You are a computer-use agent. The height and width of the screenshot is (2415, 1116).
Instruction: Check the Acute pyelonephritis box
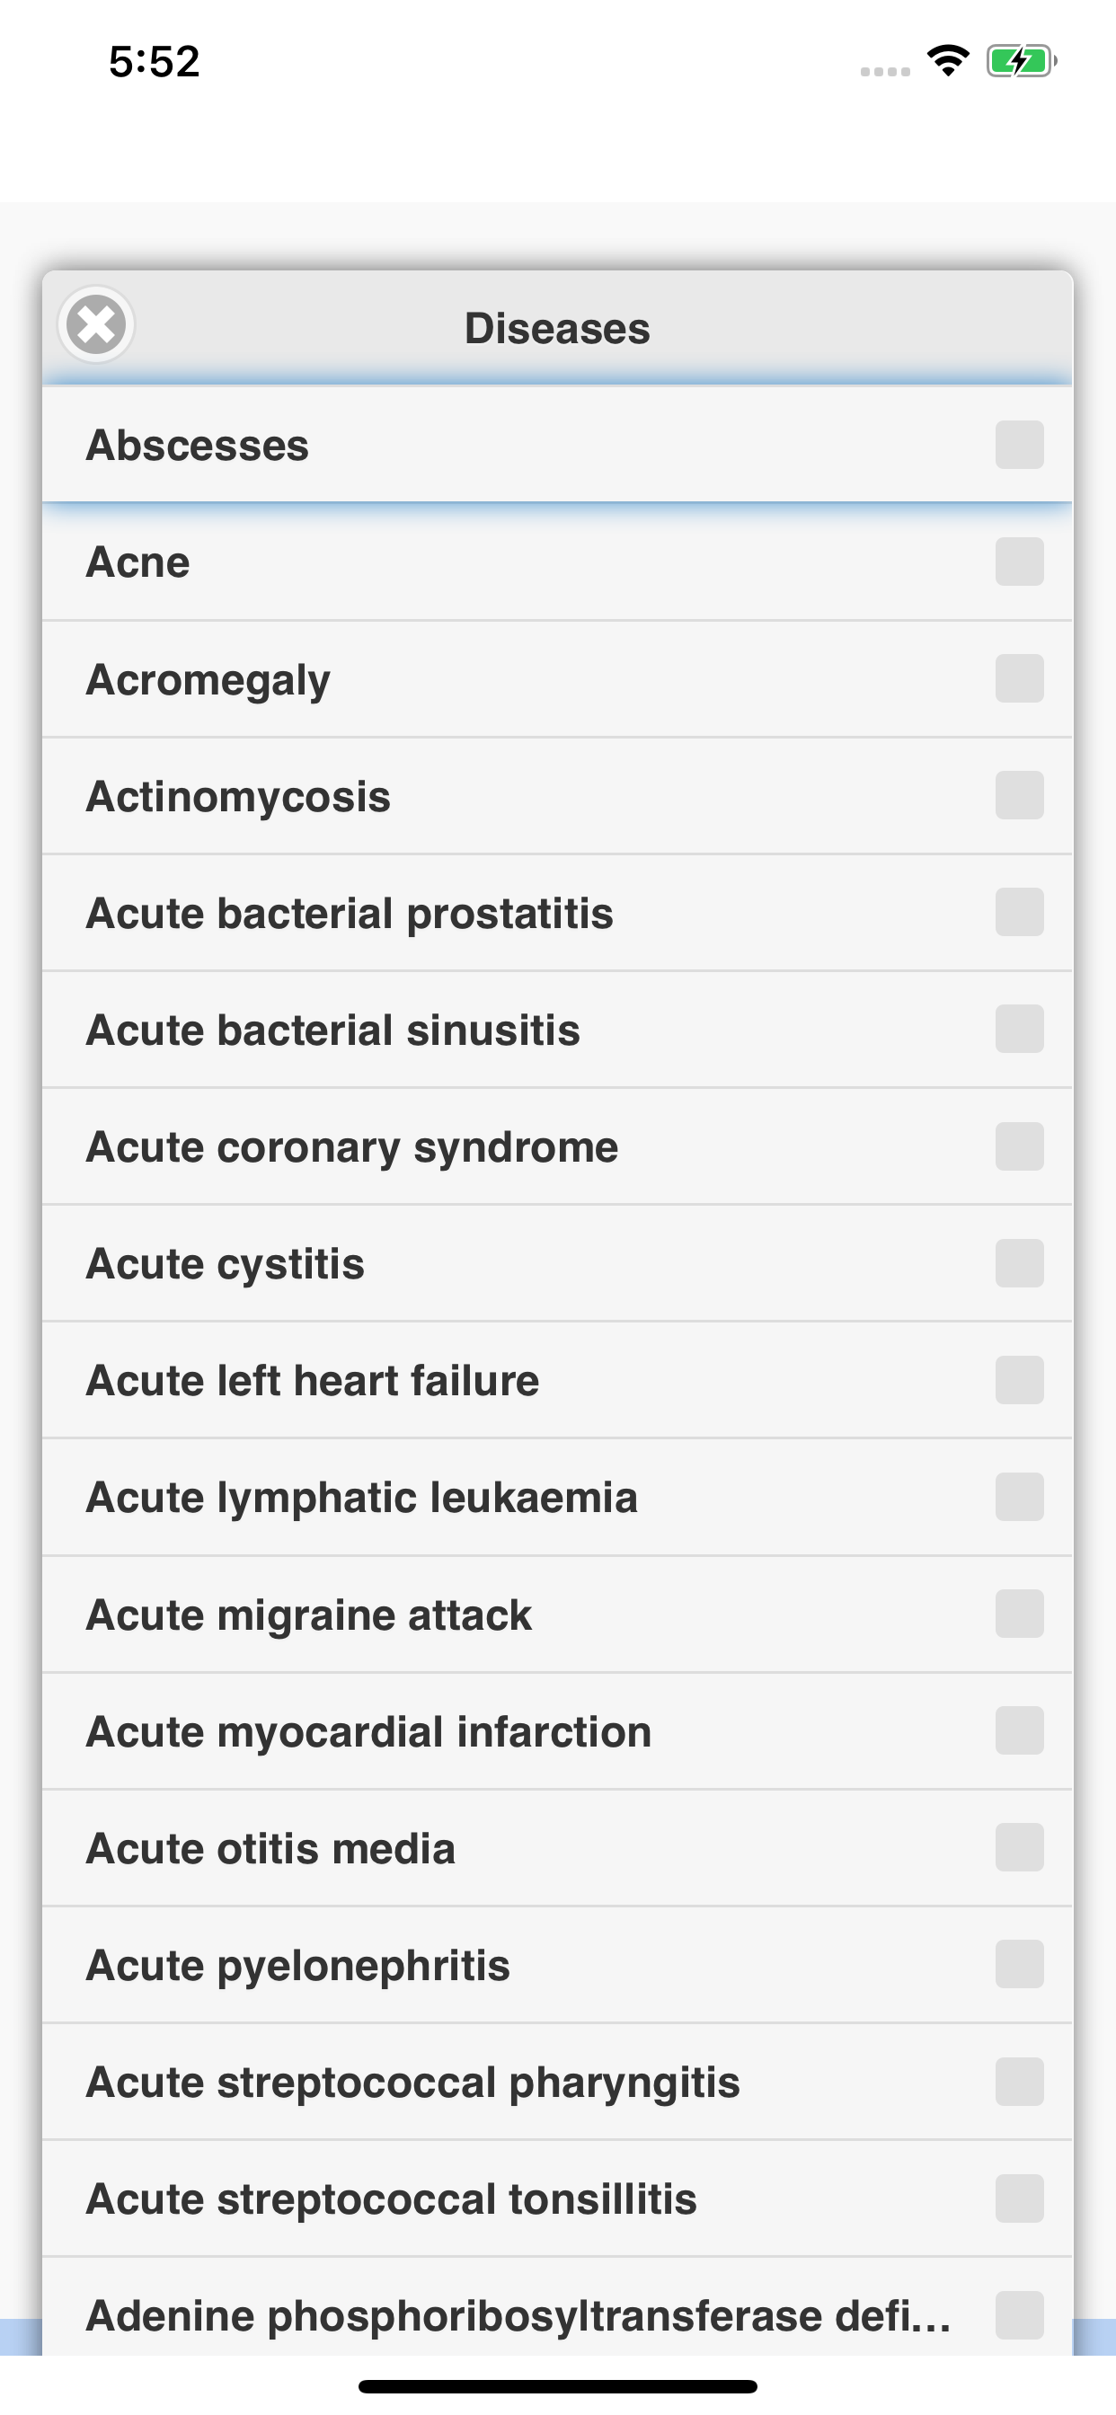[1019, 1964]
